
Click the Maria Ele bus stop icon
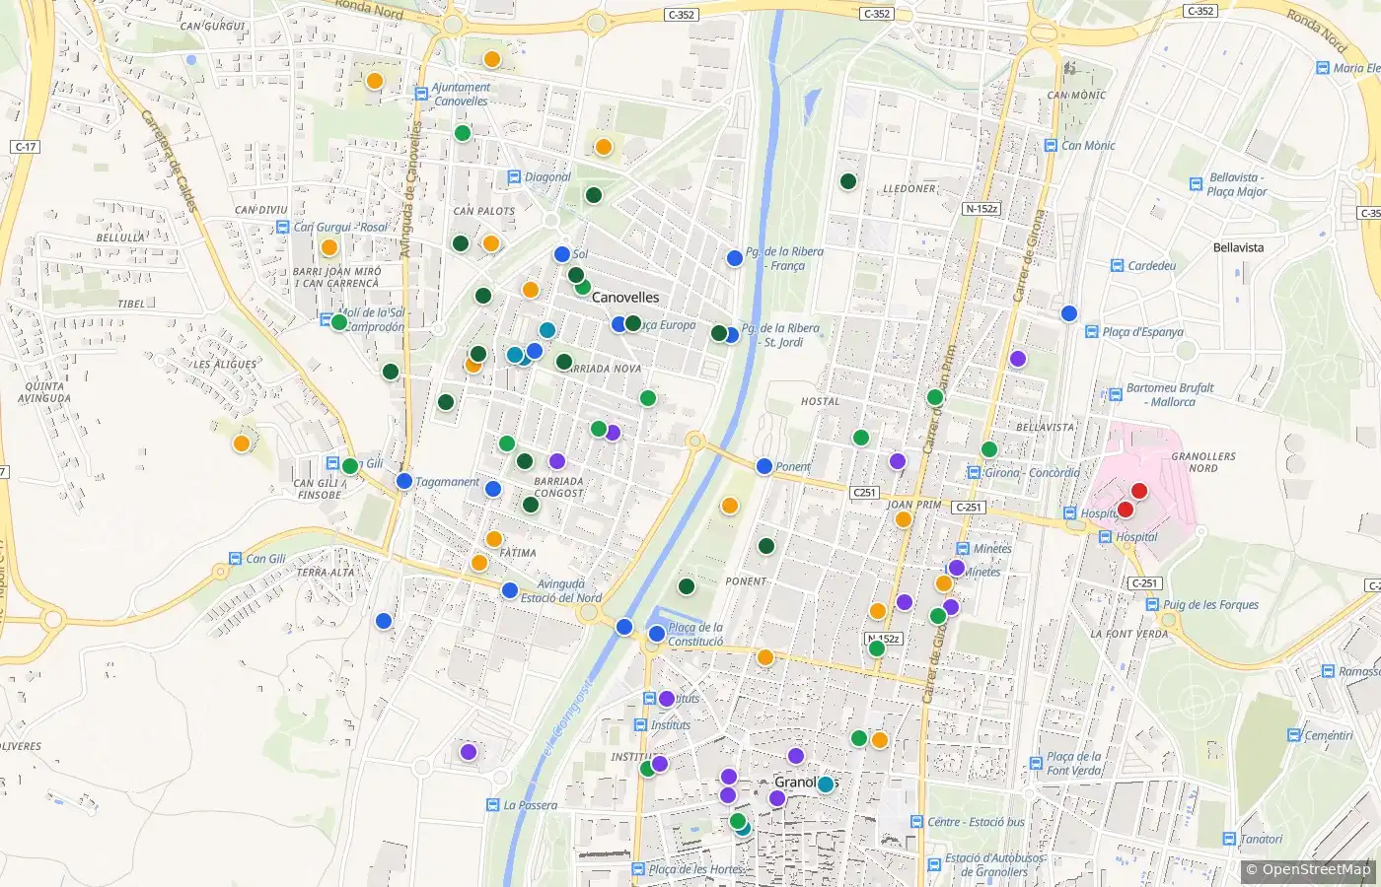[x=1323, y=68]
